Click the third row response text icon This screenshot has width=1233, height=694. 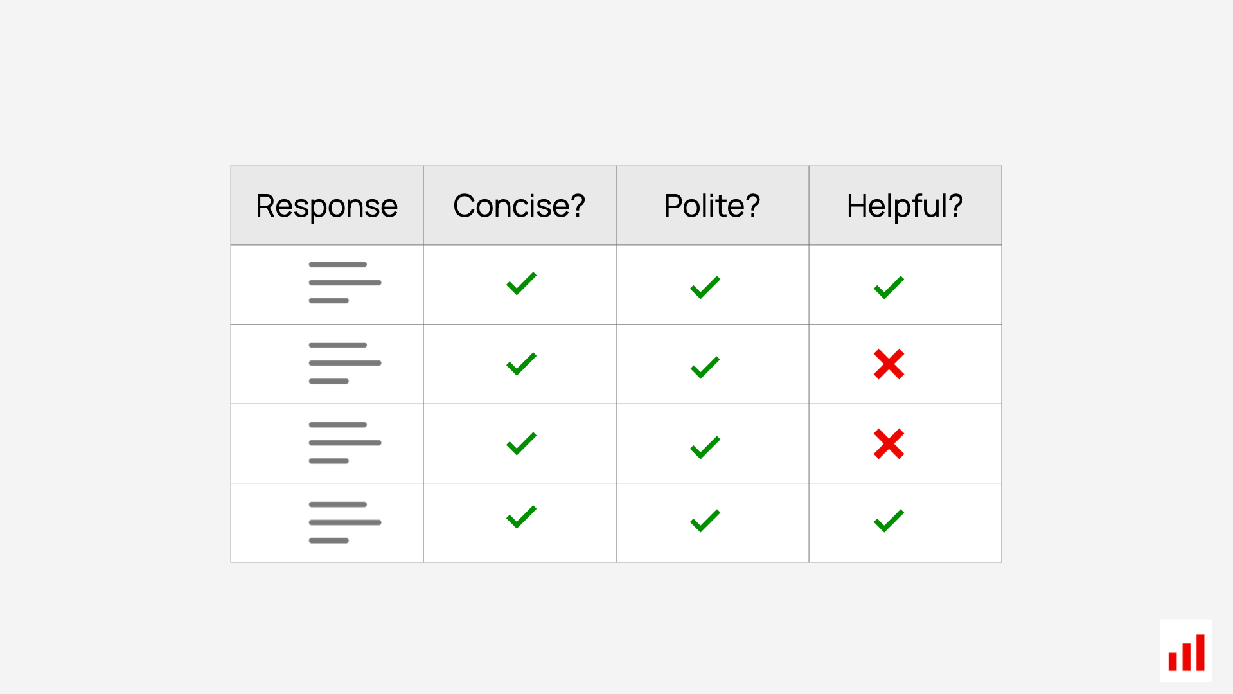[x=345, y=443]
